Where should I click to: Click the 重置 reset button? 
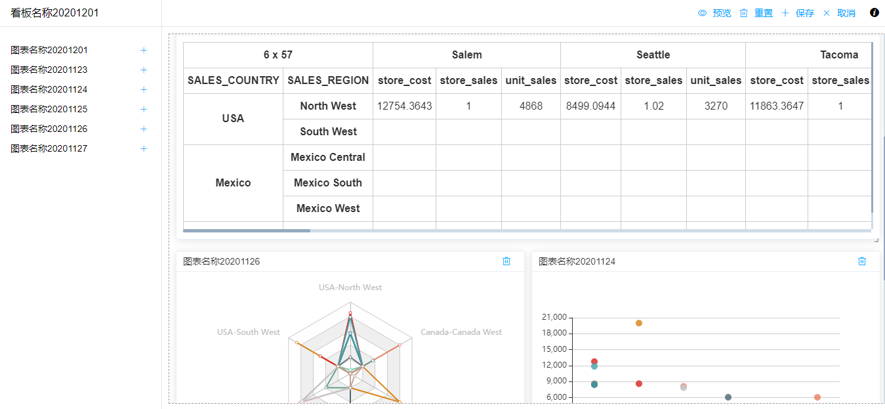pos(756,13)
